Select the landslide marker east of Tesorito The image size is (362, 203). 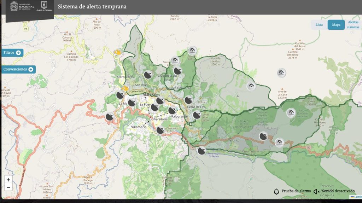(263, 136)
